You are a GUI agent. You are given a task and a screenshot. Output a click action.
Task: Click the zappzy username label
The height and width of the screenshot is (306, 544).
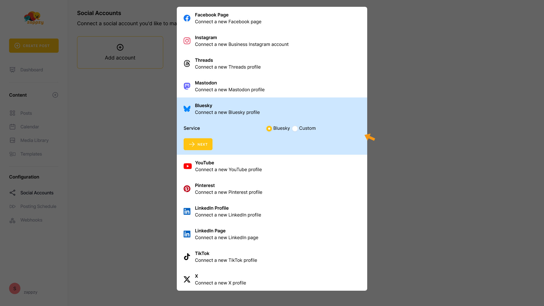31,292
